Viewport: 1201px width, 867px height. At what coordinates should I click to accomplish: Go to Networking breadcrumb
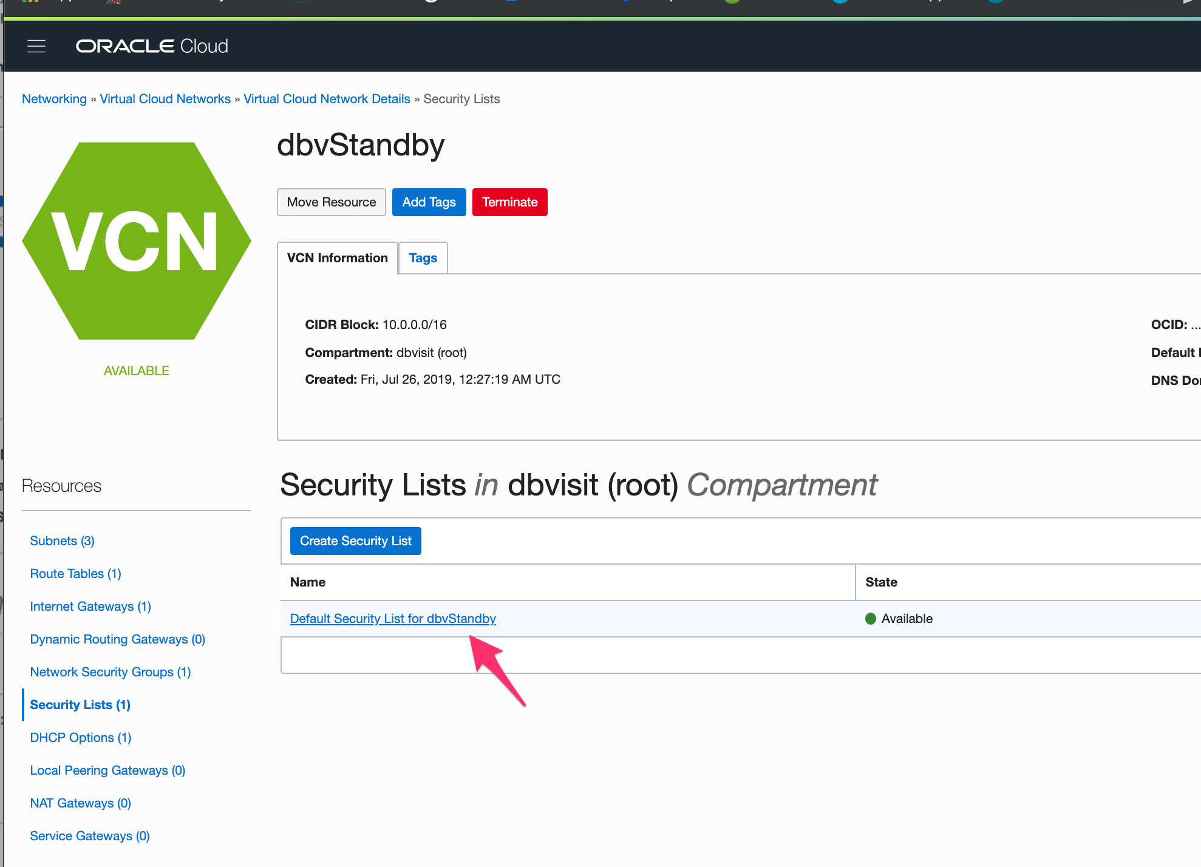coord(54,99)
